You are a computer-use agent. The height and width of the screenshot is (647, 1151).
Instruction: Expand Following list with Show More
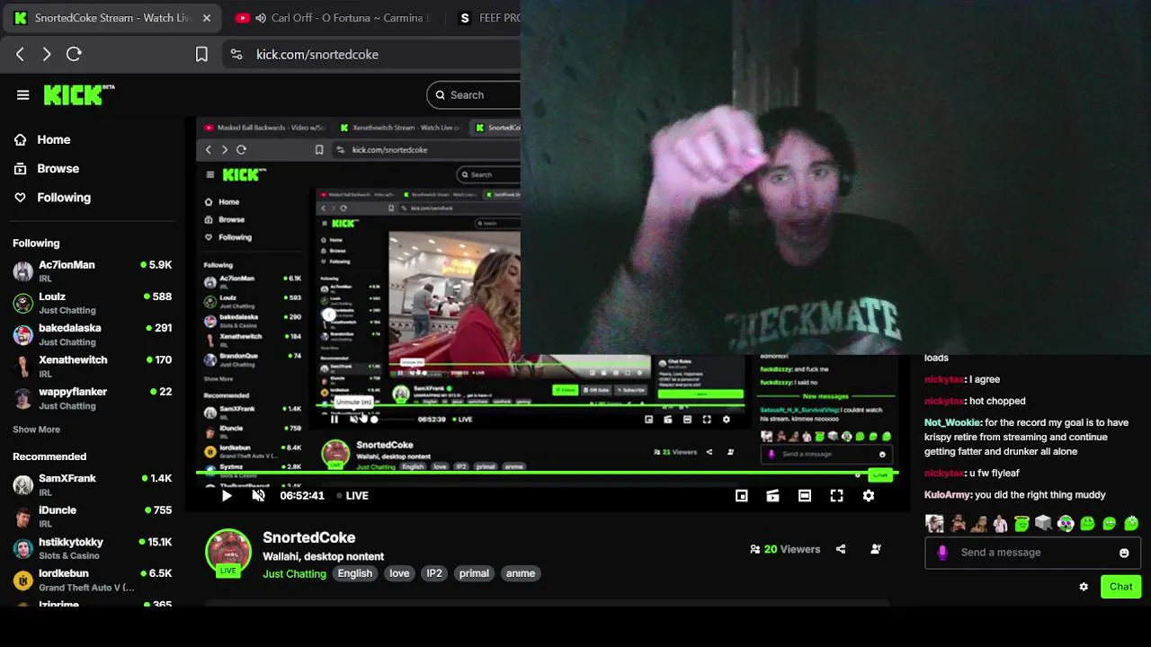36,430
